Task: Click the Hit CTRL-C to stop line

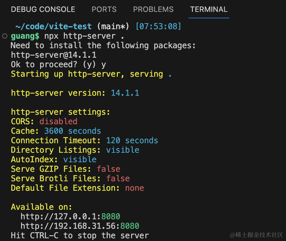Action: point(80,236)
